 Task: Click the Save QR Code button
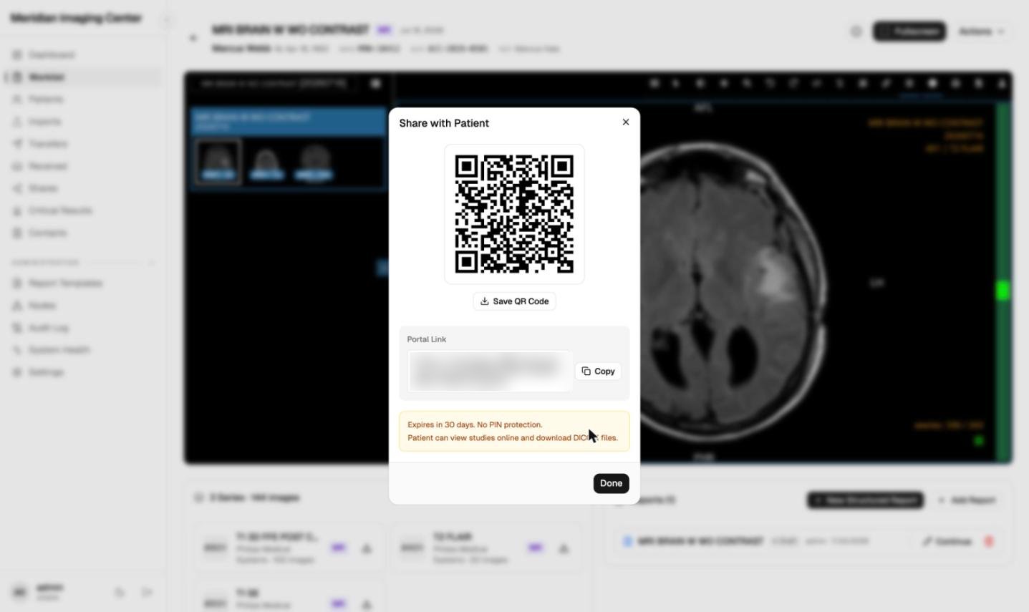pyautogui.click(x=514, y=301)
